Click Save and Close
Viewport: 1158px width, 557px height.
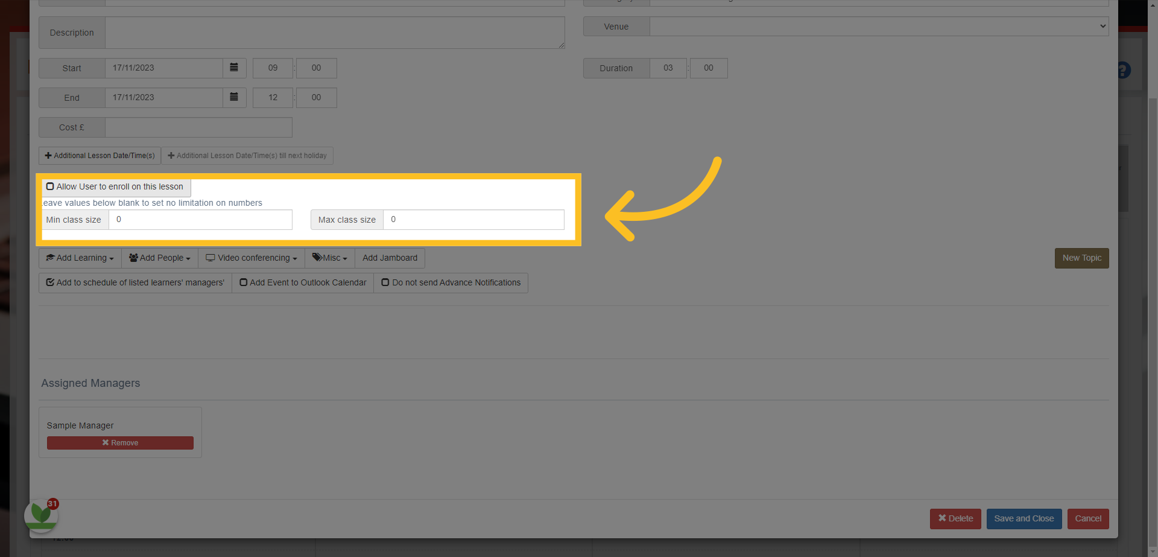pyautogui.click(x=1024, y=518)
